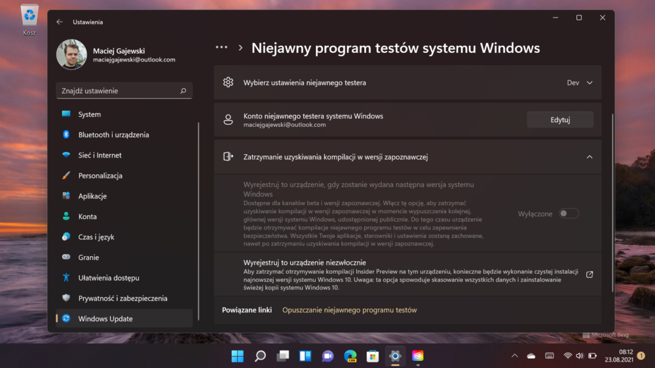The width and height of the screenshot is (655, 368).
Task: Open Adobe Creative Cloud on taskbar
Action: (418, 356)
